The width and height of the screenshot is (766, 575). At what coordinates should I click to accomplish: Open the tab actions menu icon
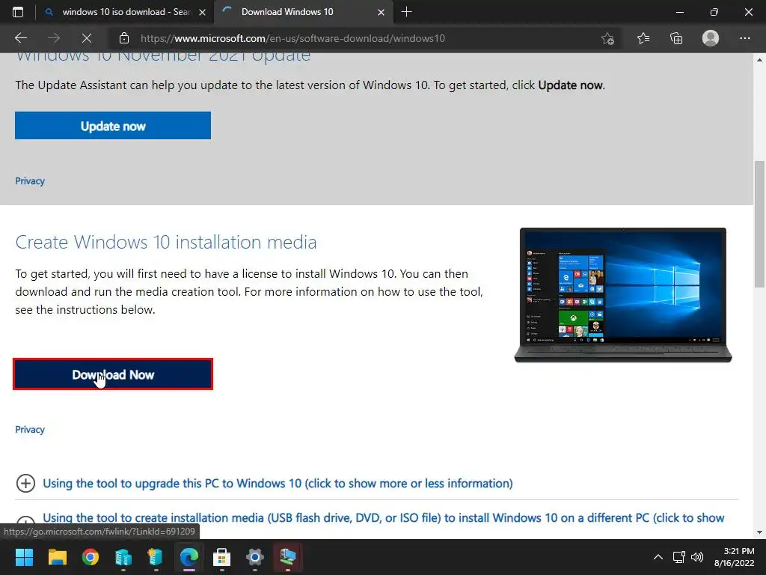[x=18, y=12]
